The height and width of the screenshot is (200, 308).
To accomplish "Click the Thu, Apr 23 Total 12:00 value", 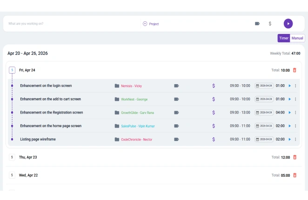I will point(285,157).
